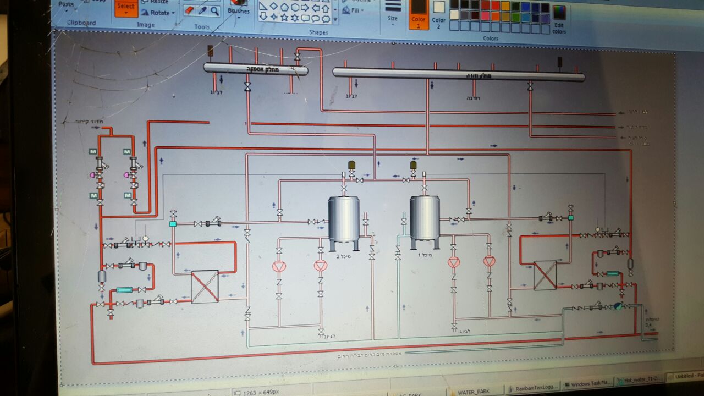Choose the diamond shape

pos(273,7)
